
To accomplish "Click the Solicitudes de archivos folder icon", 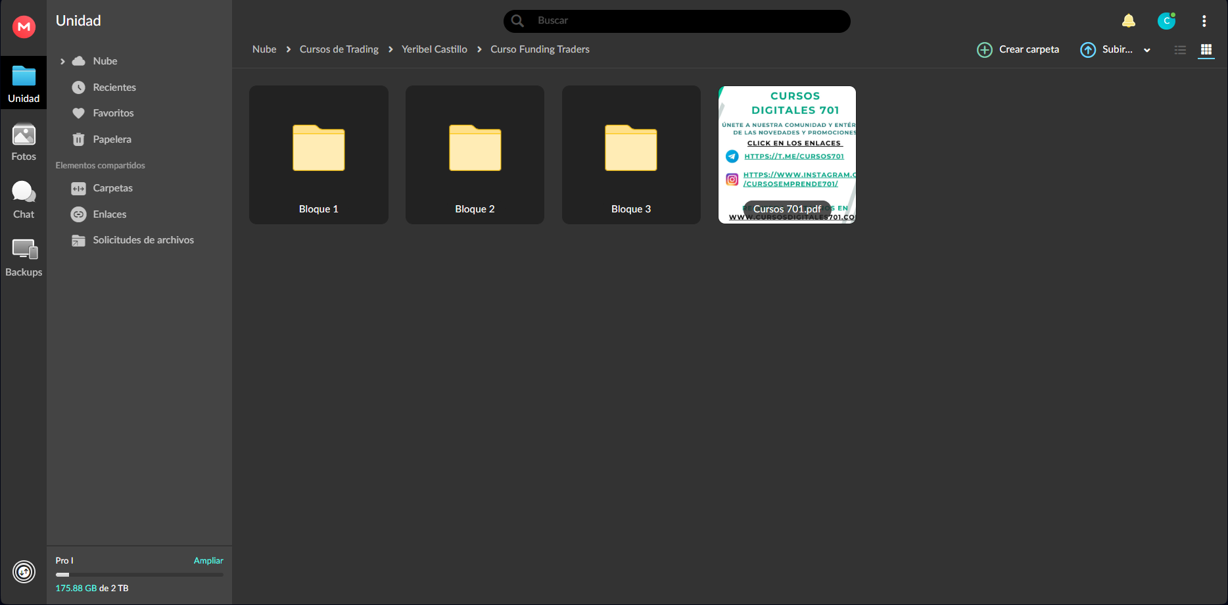I will (x=78, y=241).
